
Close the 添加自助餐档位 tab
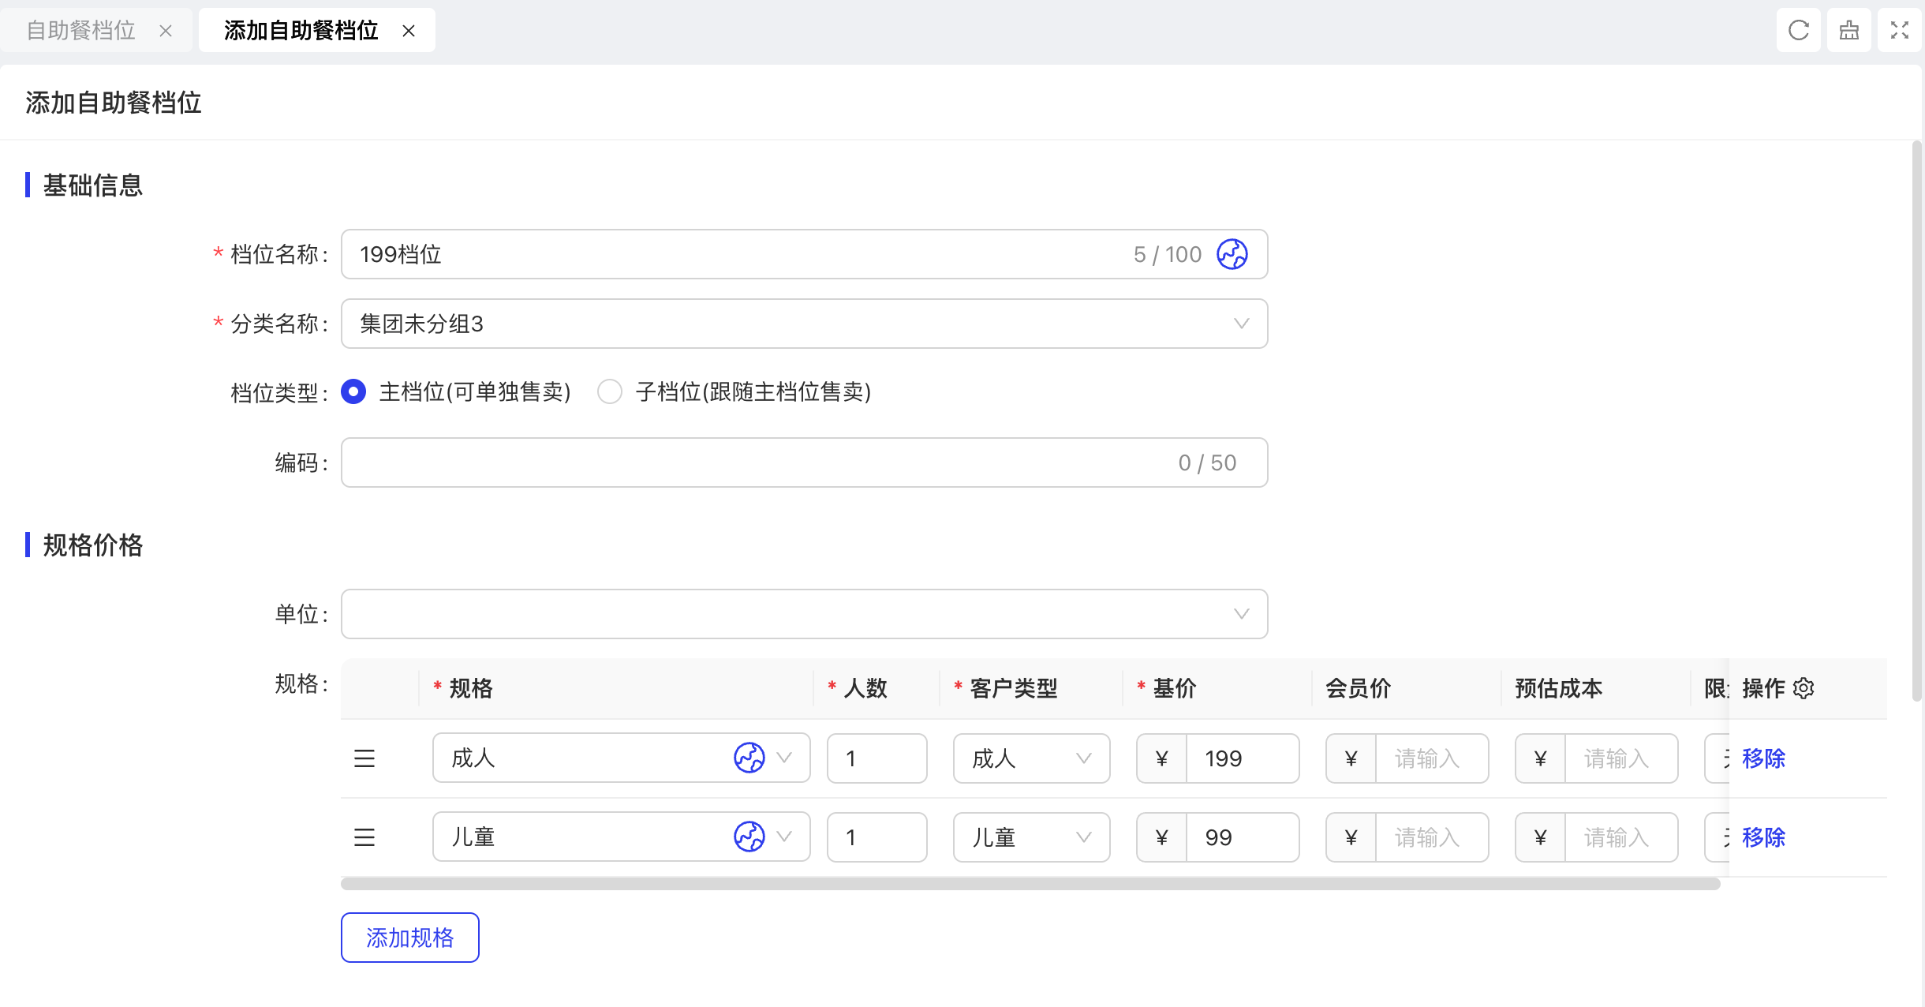pos(409,31)
